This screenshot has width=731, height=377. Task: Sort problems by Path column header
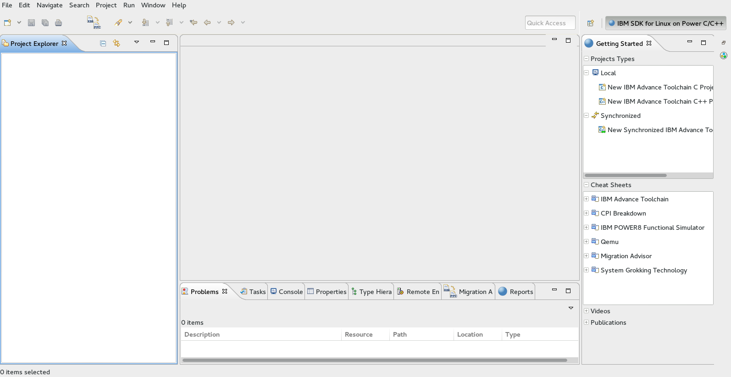(x=421, y=334)
